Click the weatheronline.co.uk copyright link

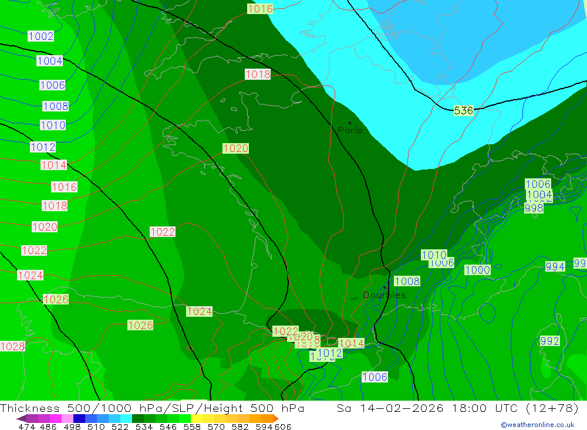coord(537,425)
